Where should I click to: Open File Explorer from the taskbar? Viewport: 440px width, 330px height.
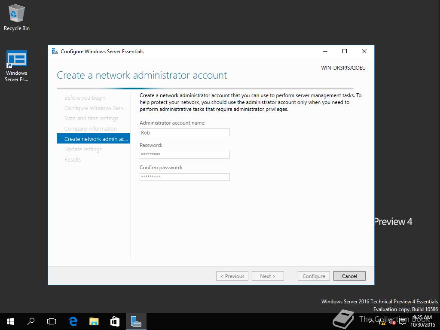pos(94,321)
